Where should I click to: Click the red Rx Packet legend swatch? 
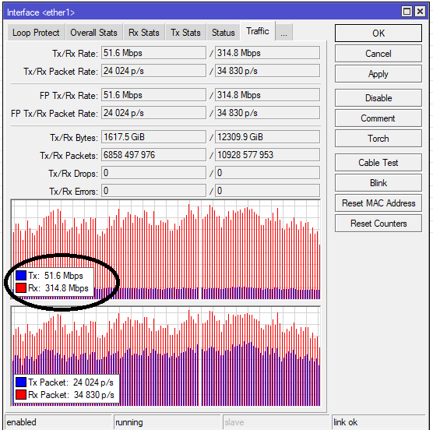21,395
